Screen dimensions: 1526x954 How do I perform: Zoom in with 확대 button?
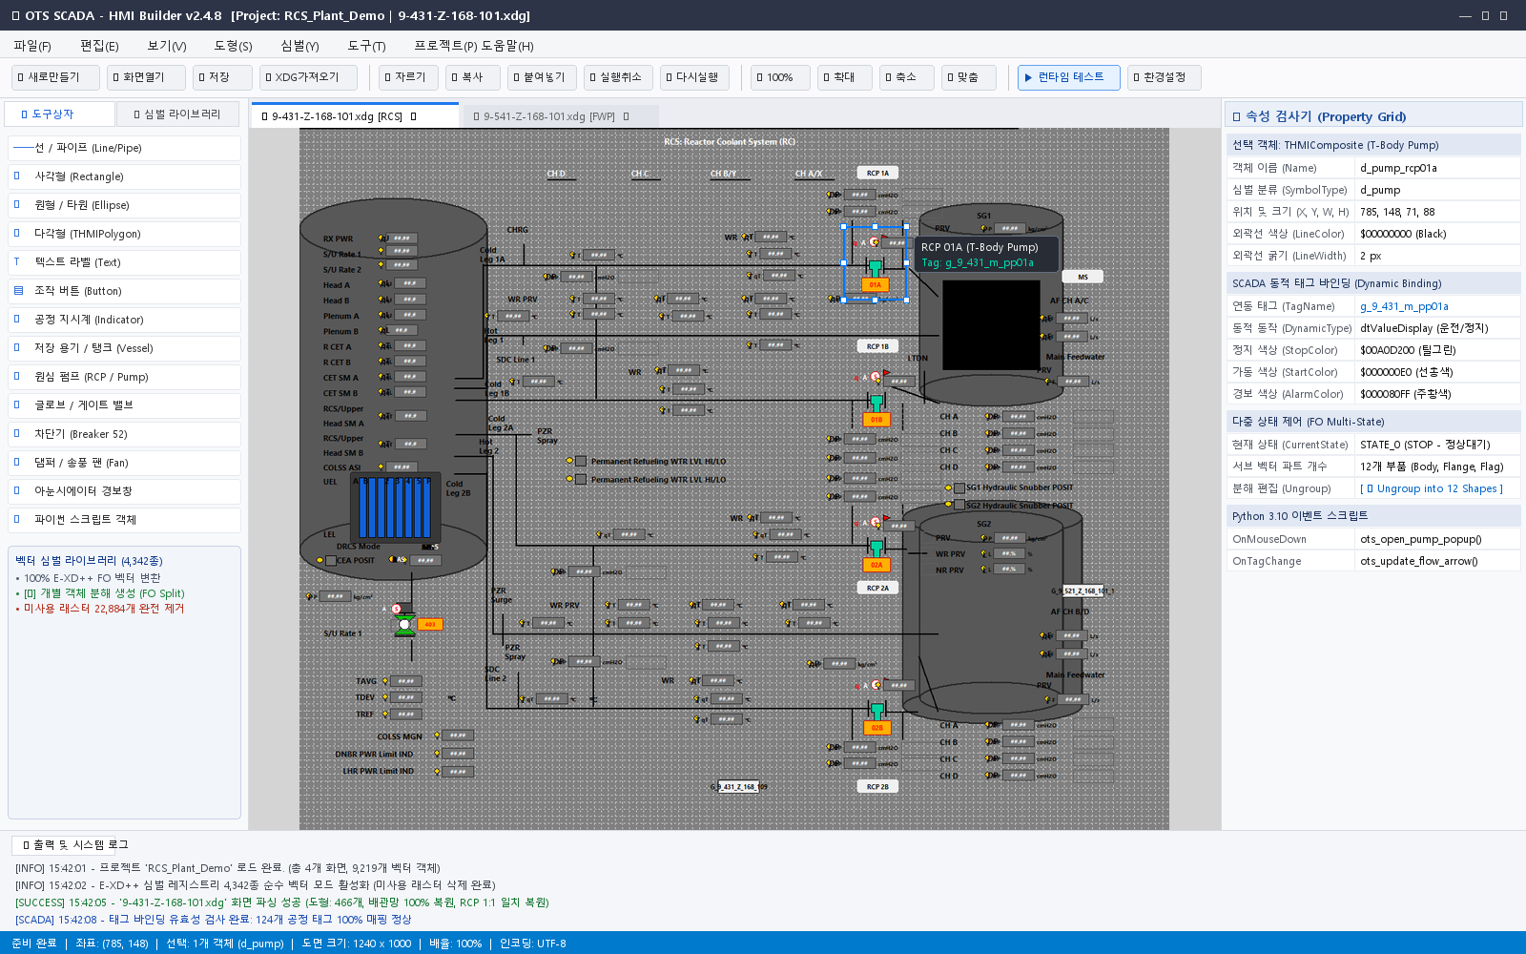845,77
